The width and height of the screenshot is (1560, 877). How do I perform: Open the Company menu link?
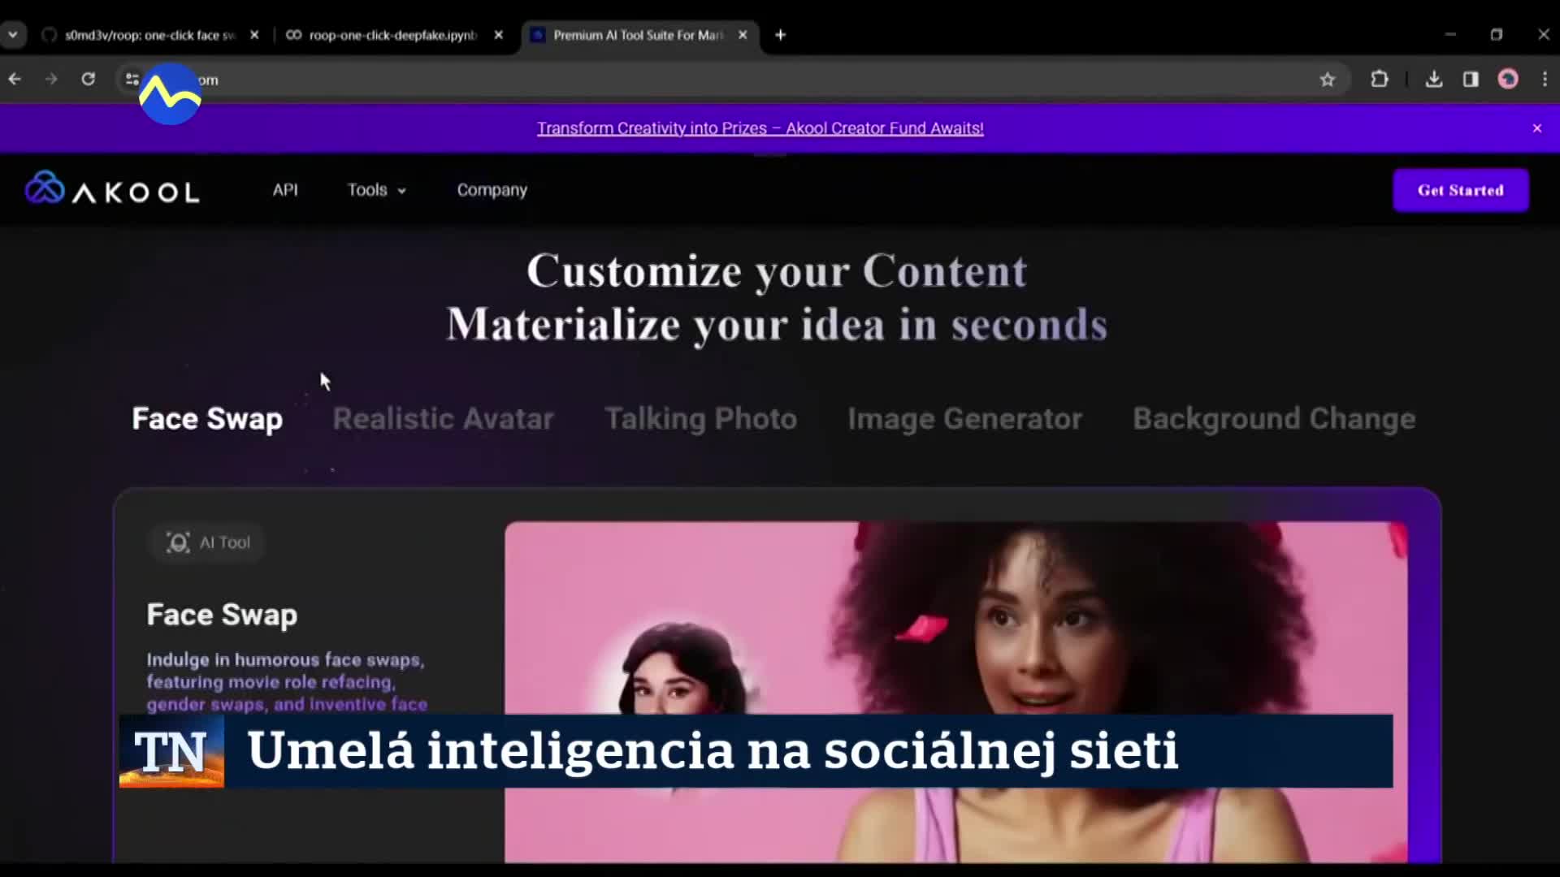click(x=492, y=190)
